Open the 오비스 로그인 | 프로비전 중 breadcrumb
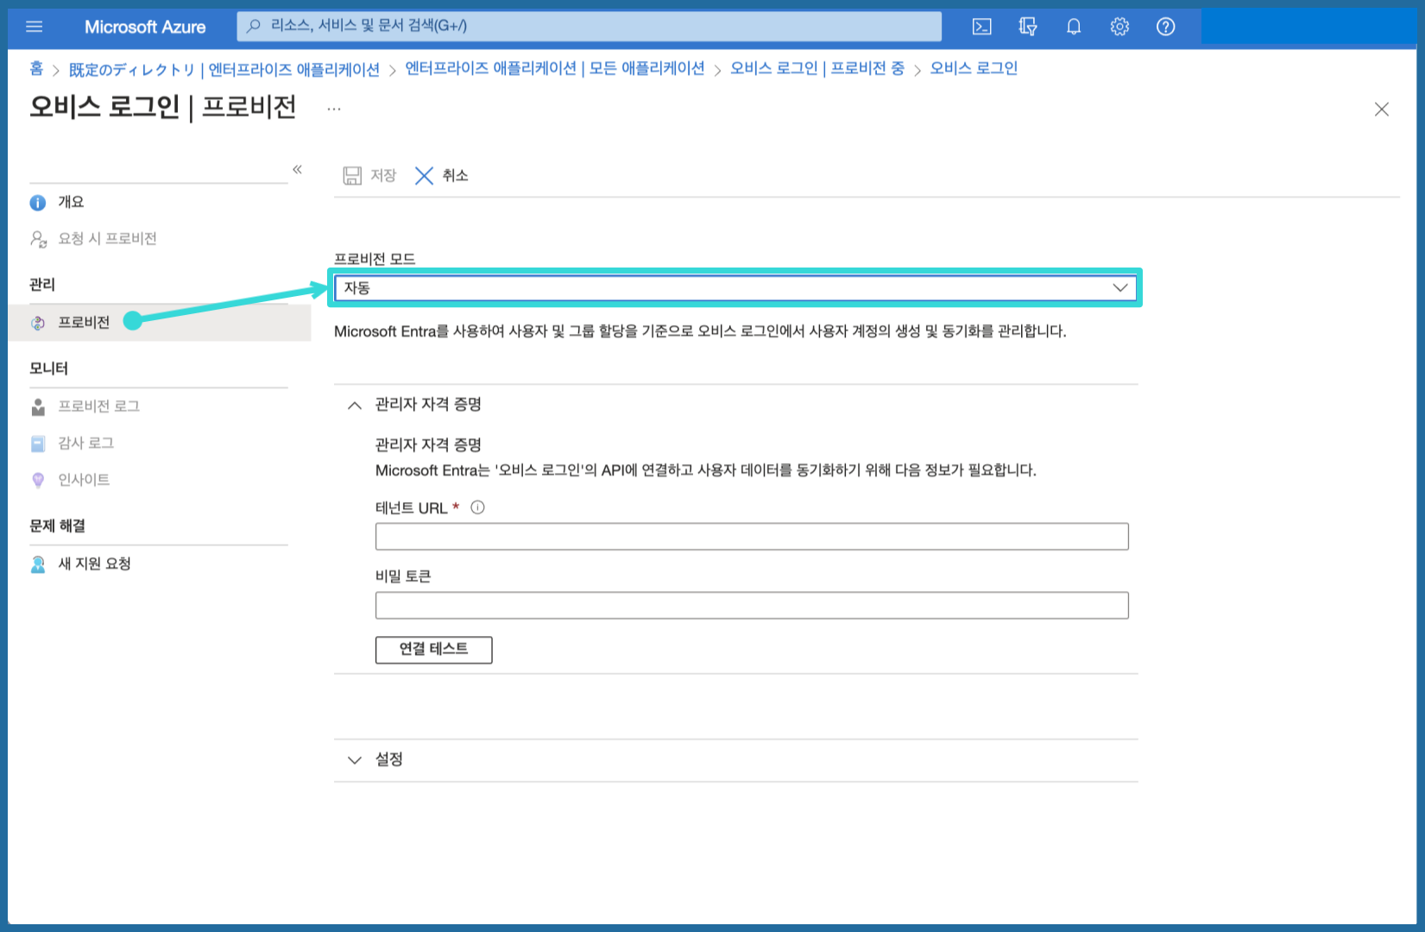The image size is (1425, 932). [817, 68]
